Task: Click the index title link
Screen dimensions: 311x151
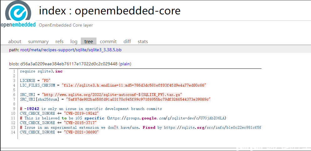Action: coord(52,11)
